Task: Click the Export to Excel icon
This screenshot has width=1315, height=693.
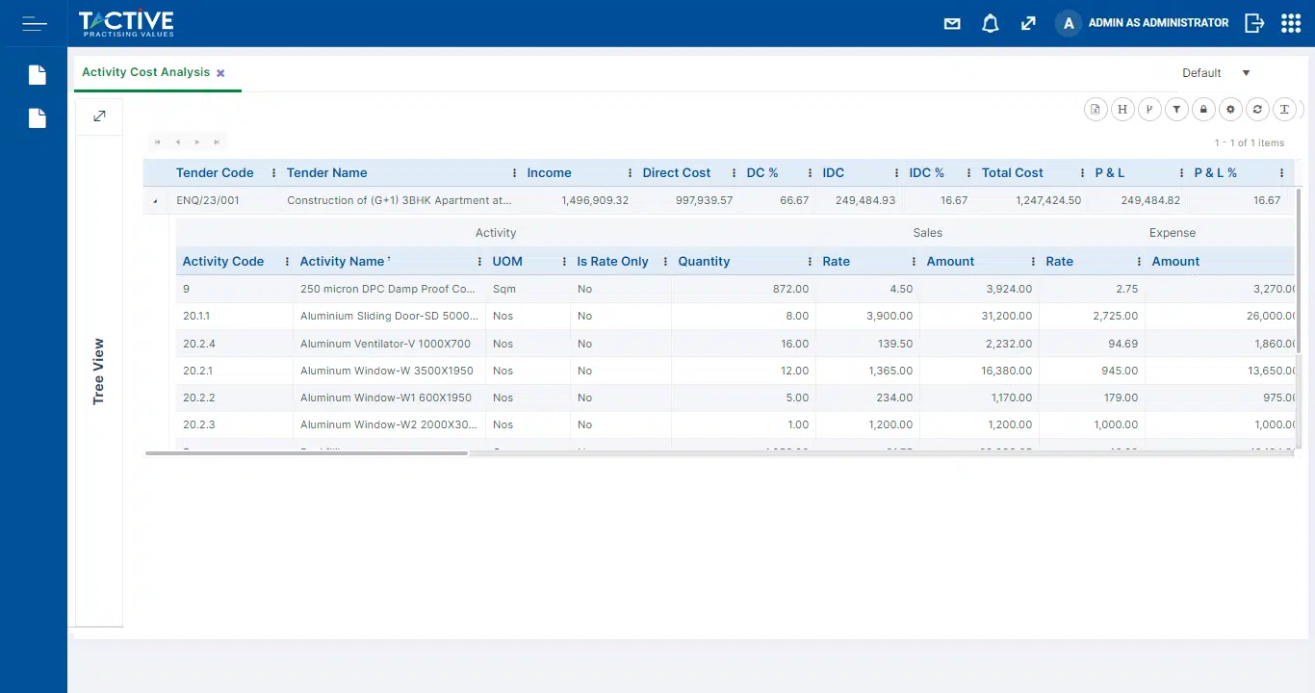Action: (x=1096, y=110)
